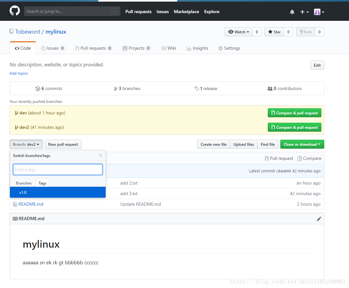
Task: Click the Fork button
Action: point(306,32)
